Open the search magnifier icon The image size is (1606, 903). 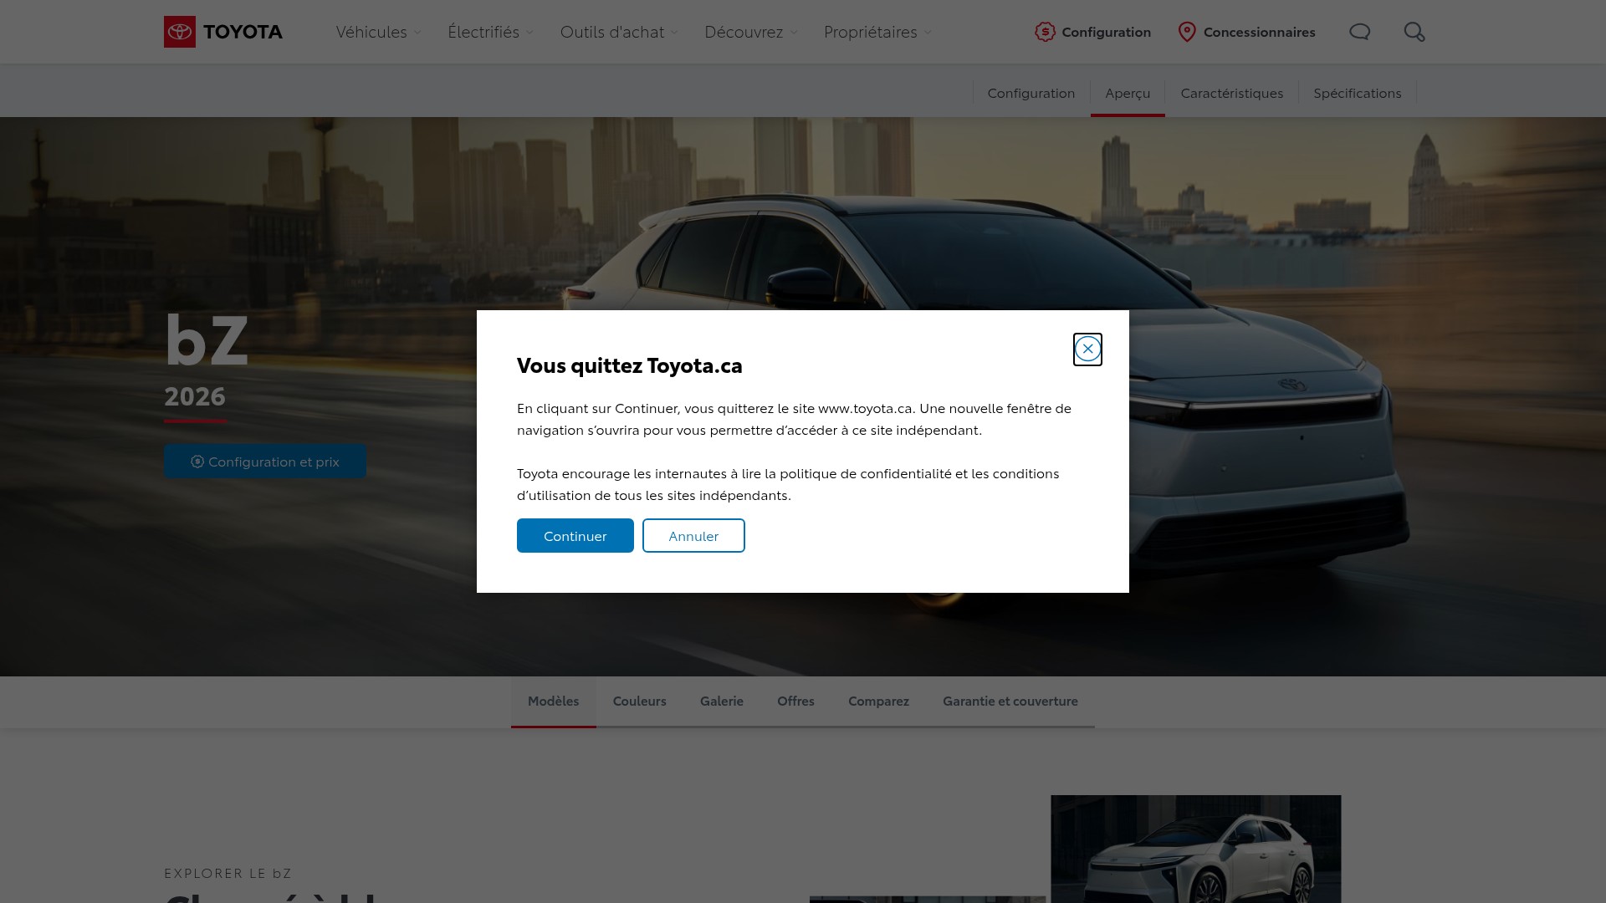(x=1414, y=32)
